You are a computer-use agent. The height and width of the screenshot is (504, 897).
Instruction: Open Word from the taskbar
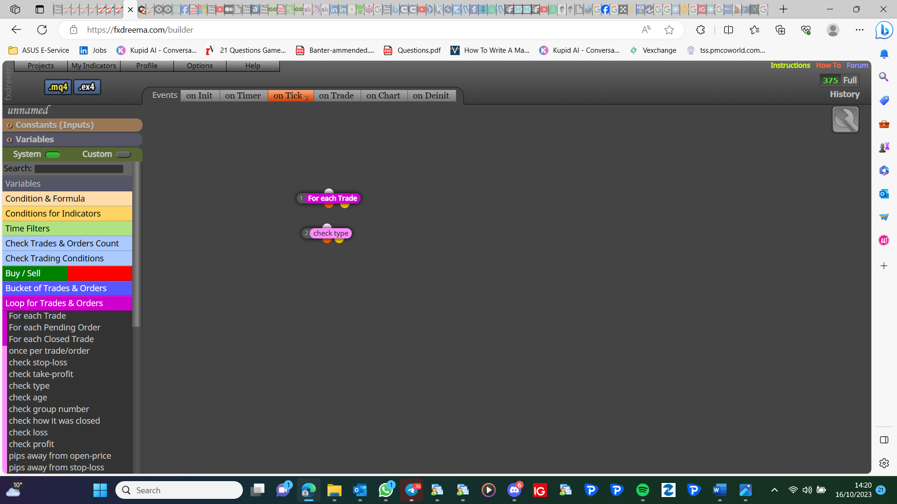click(x=719, y=490)
